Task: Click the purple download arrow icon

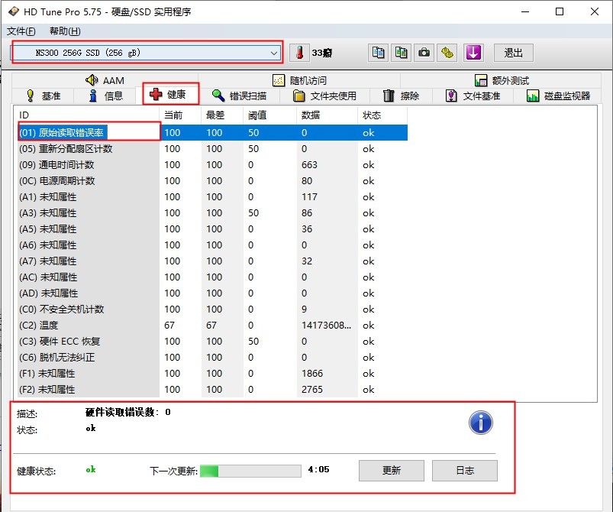Action: click(x=473, y=52)
